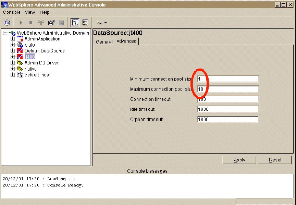Screen dimensions: 296x205
Task: Select Default DataSource in the tree
Action: 45,51
